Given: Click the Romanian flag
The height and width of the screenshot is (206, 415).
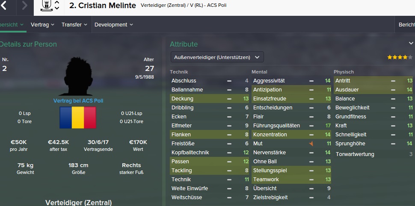Looking at the screenshot, I should [x=78, y=118].
